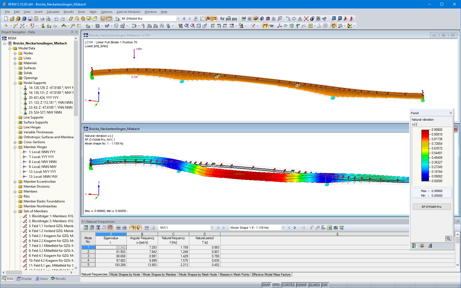The image size is (461, 288).
Task: Click the Print Preview icon
Action: click(x=48, y=19)
